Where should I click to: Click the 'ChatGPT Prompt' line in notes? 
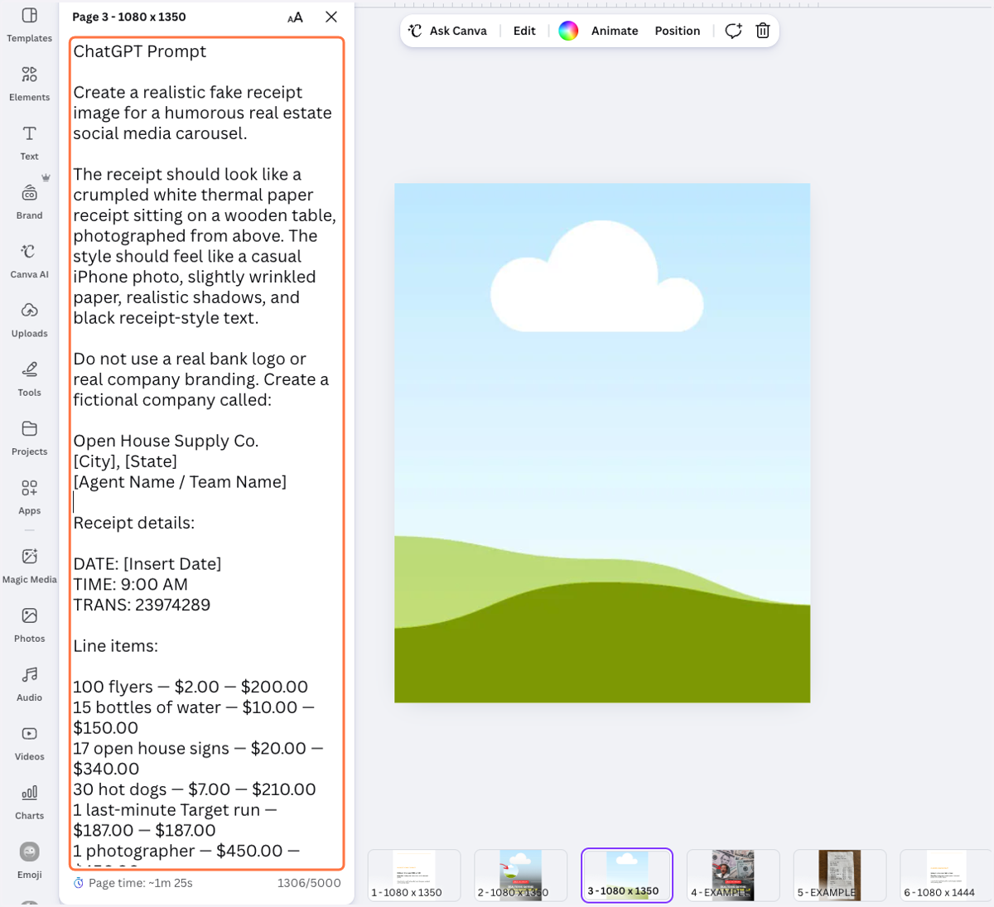coord(140,51)
